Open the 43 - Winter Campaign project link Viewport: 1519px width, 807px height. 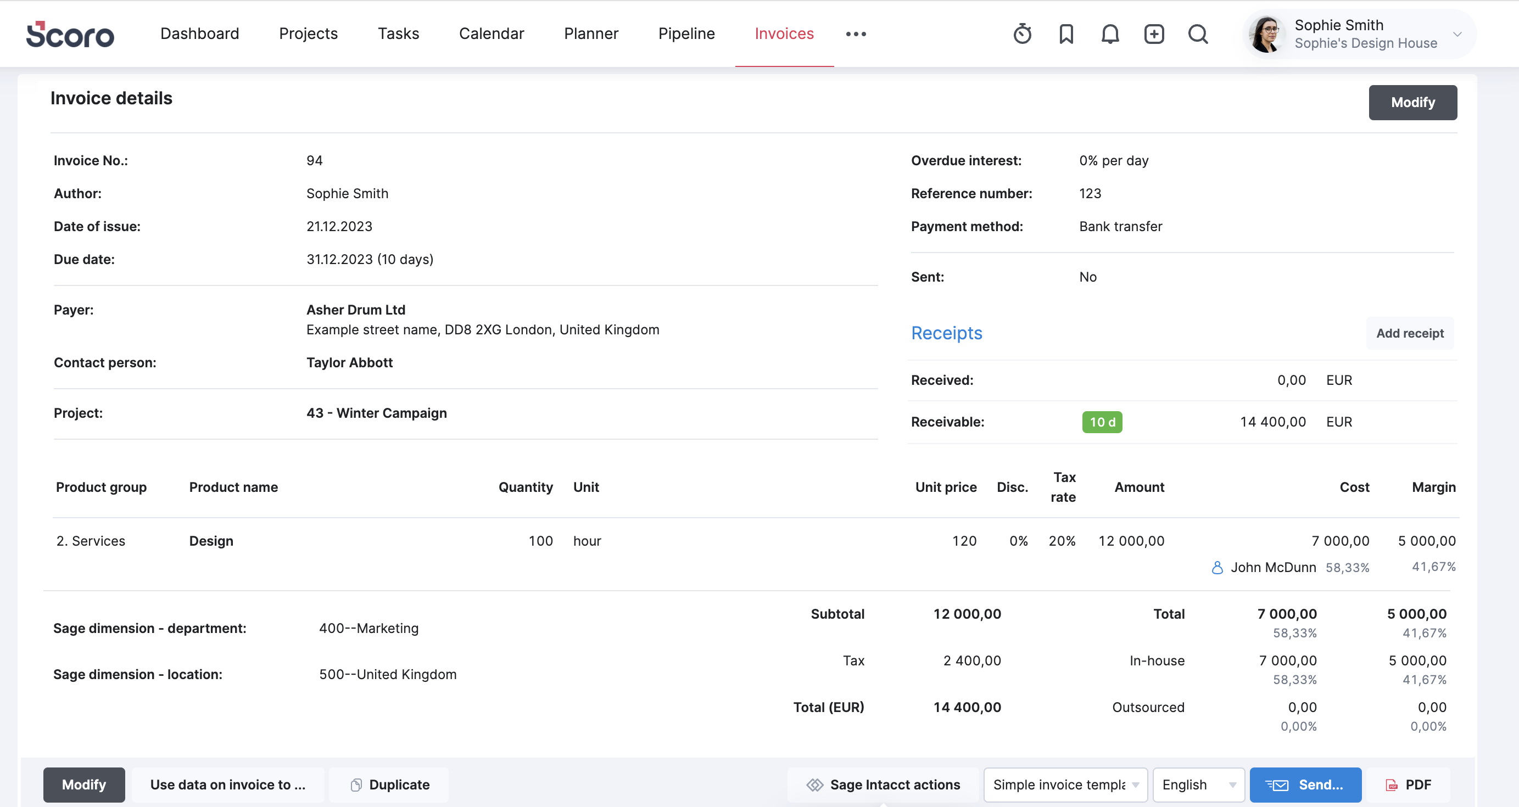pyautogui.click(x=376, y=413)
